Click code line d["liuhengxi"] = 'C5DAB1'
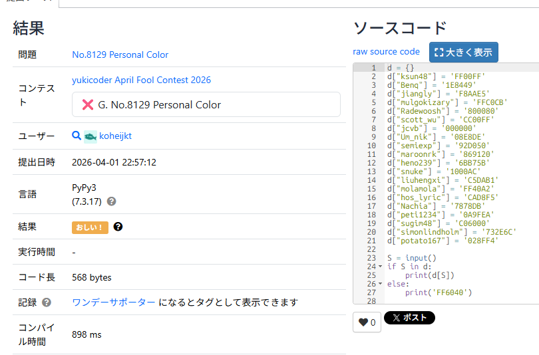 point(443,180)
